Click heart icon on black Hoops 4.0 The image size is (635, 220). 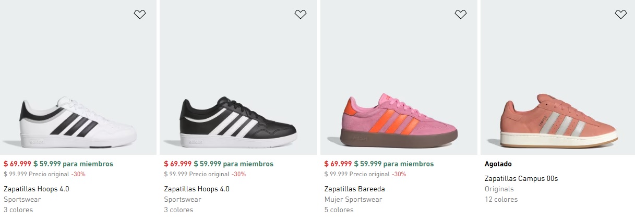pyautogui.click(x=300, y=15)
